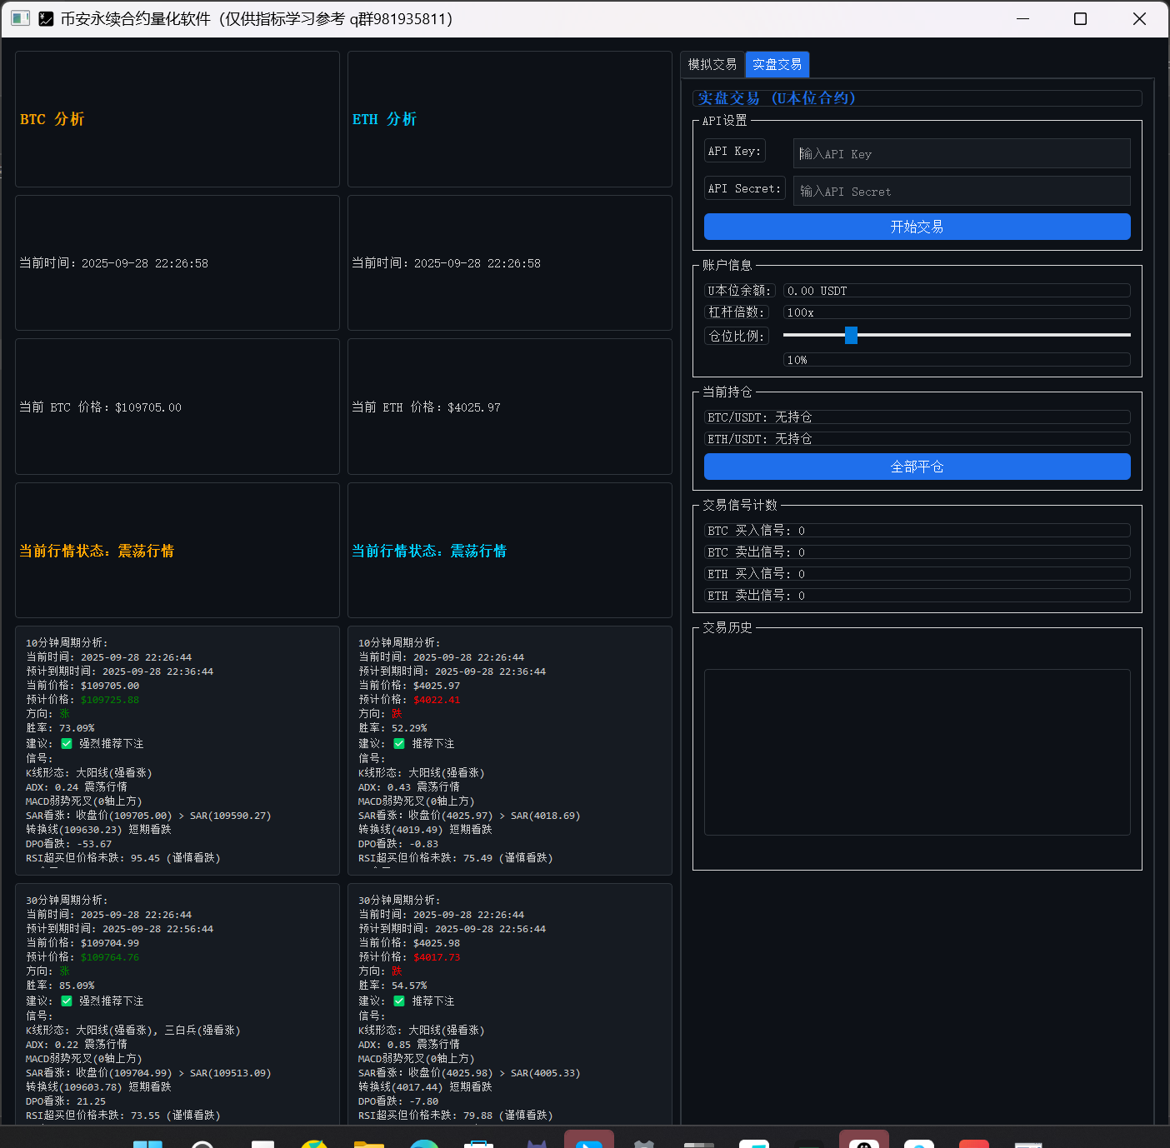Toggle checkmark beside BTC 30分钟 强烈推荐下注

coord(66,1001)
